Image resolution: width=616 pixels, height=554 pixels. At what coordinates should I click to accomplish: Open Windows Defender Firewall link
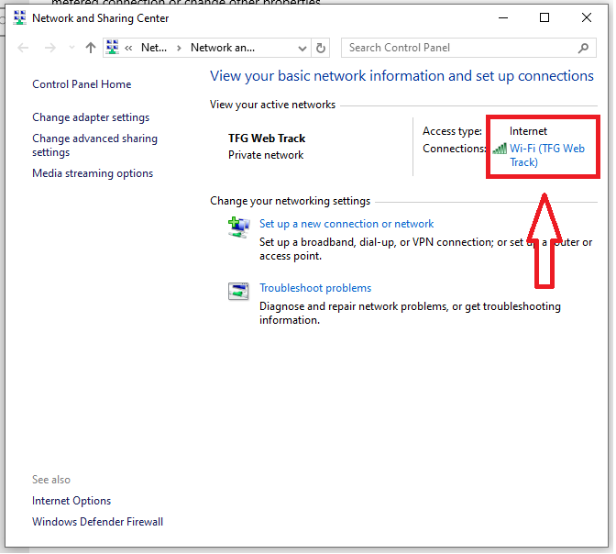click(x=97, y=522)
